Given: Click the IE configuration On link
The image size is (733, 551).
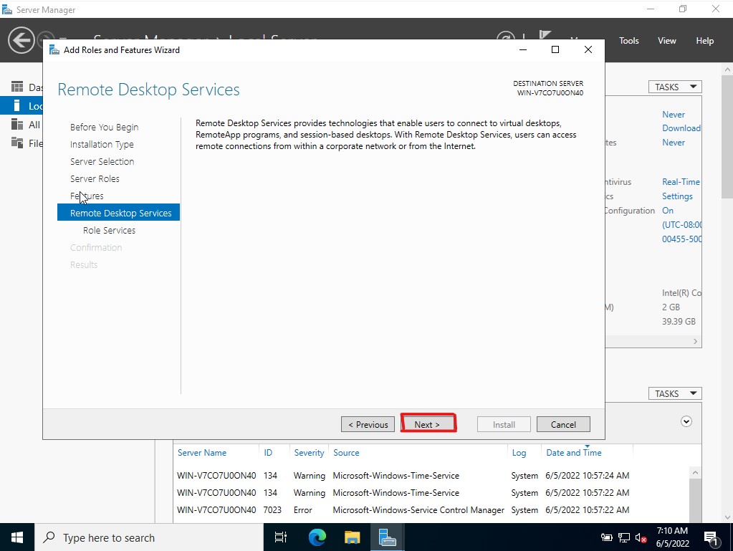Looking at the screenshot, I should [x=668, y=211].
